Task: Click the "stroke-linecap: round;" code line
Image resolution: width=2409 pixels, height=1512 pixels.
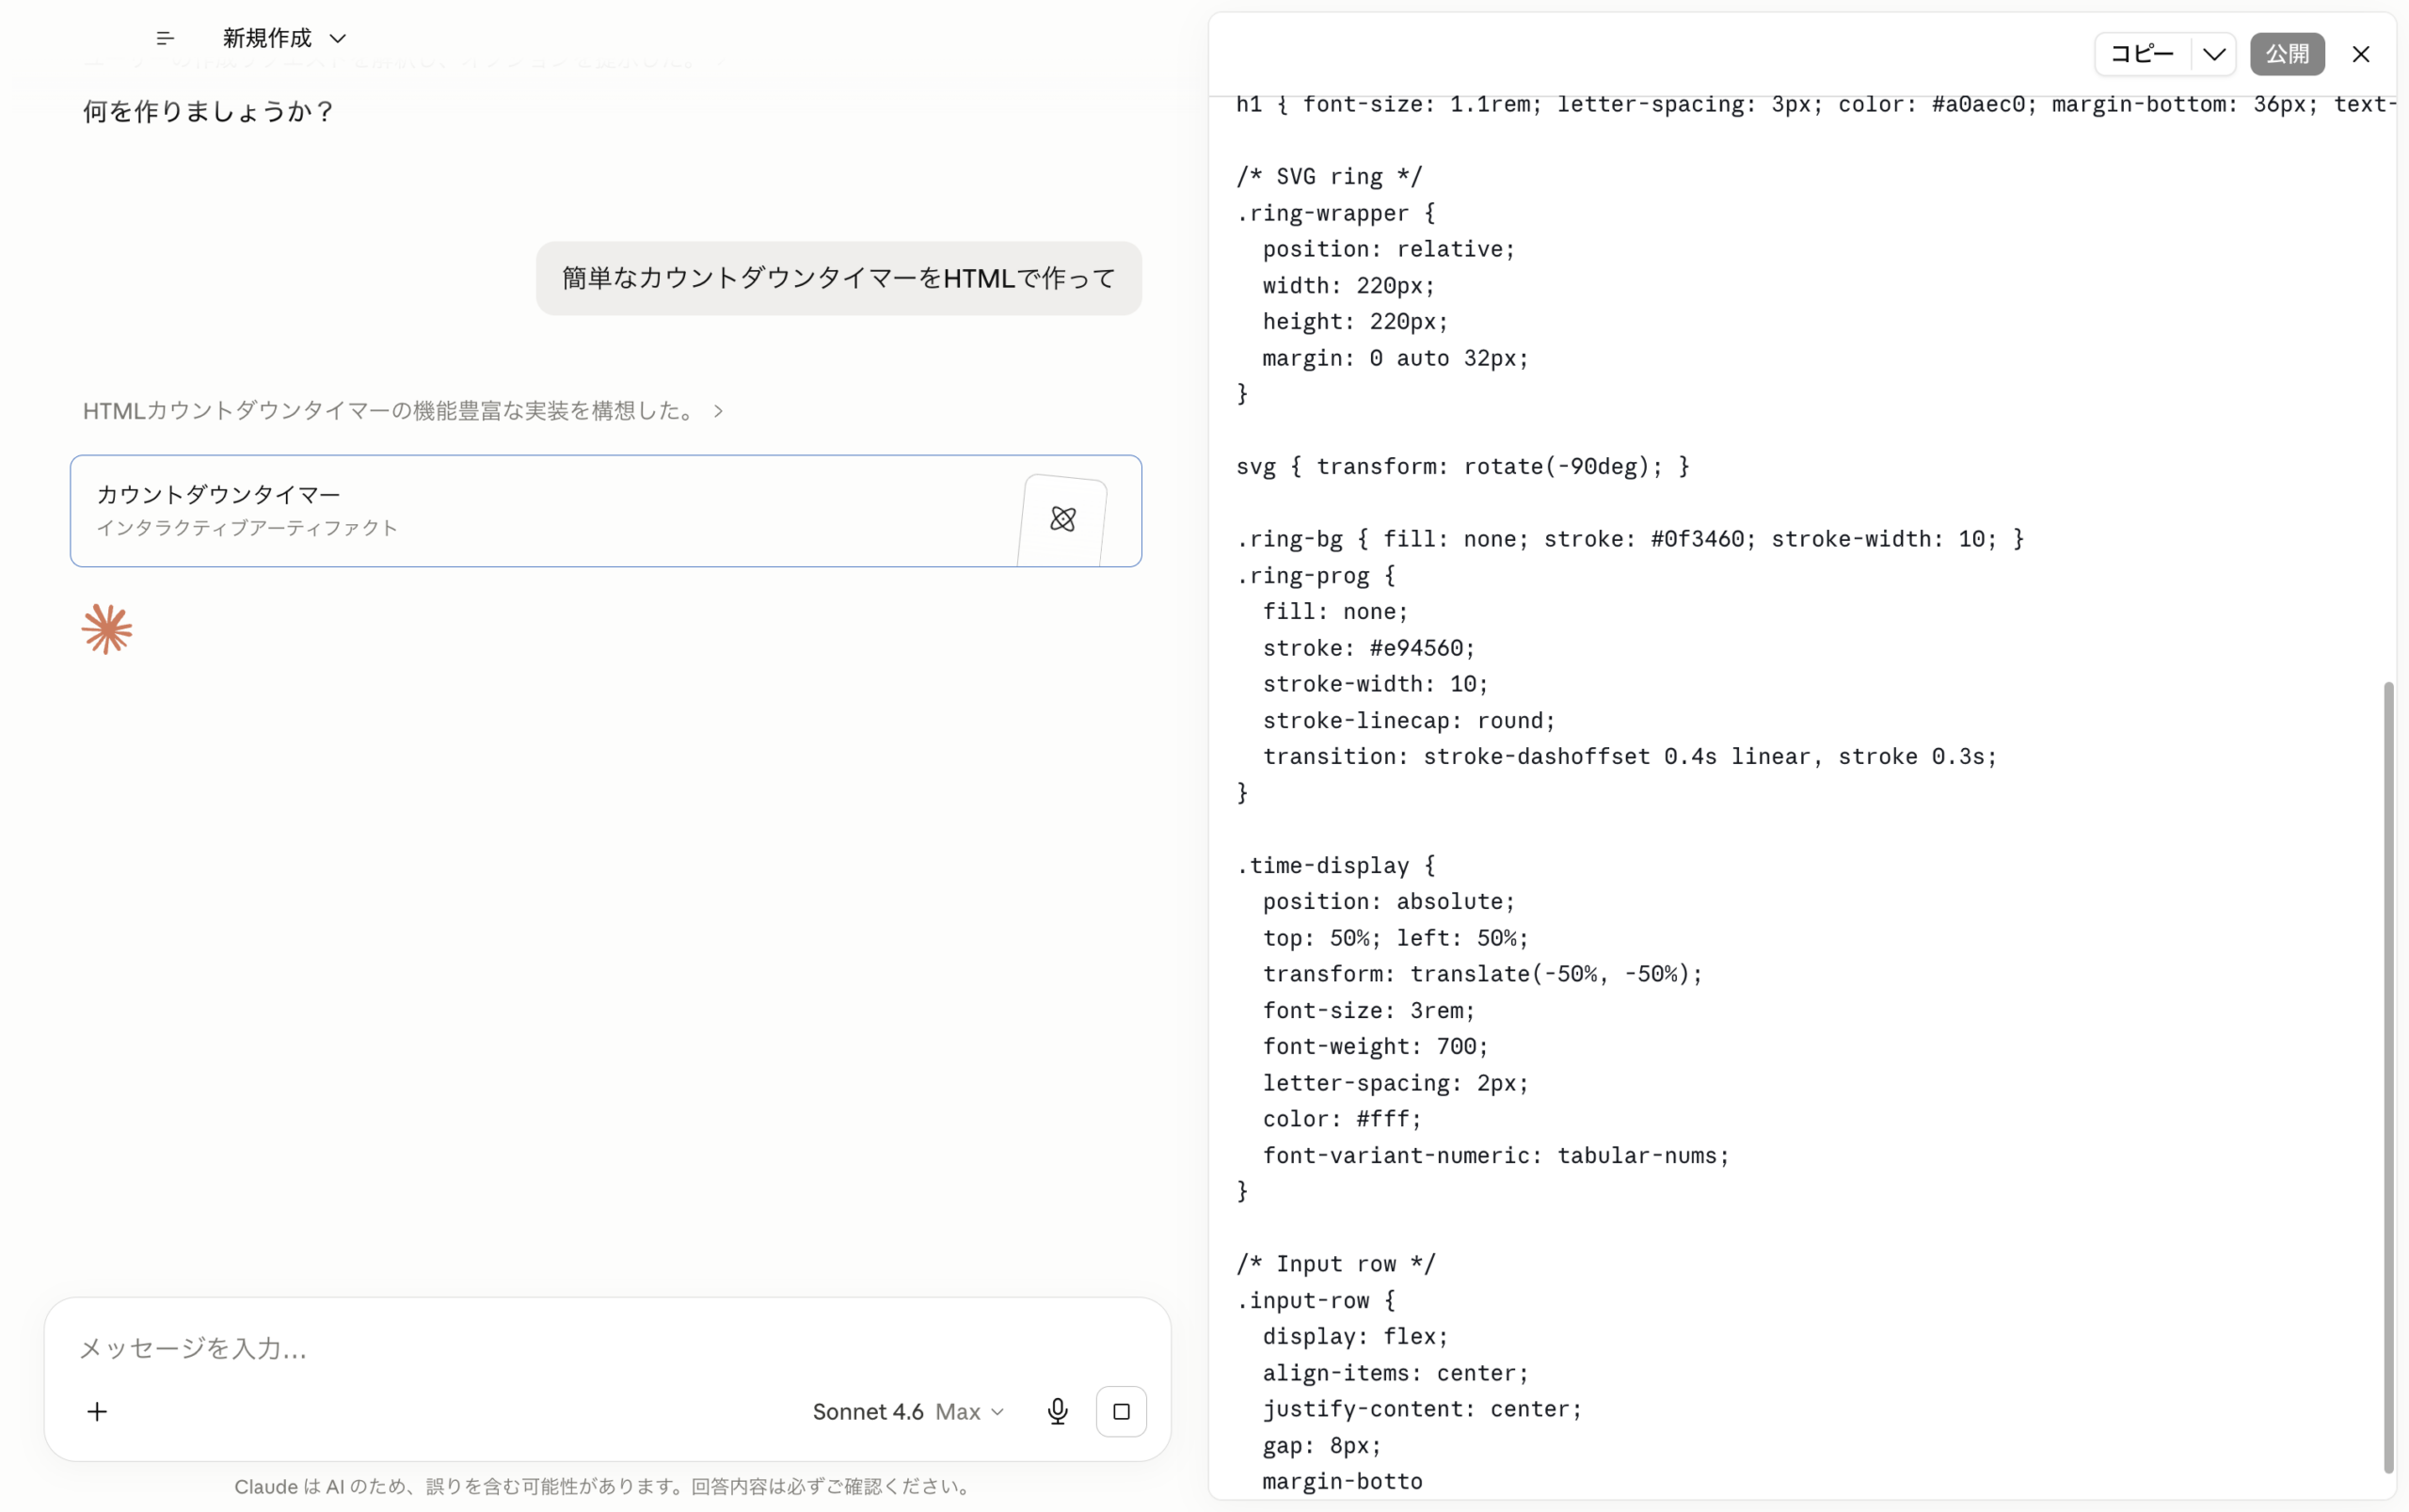Action: click(x=1408, y=721)
